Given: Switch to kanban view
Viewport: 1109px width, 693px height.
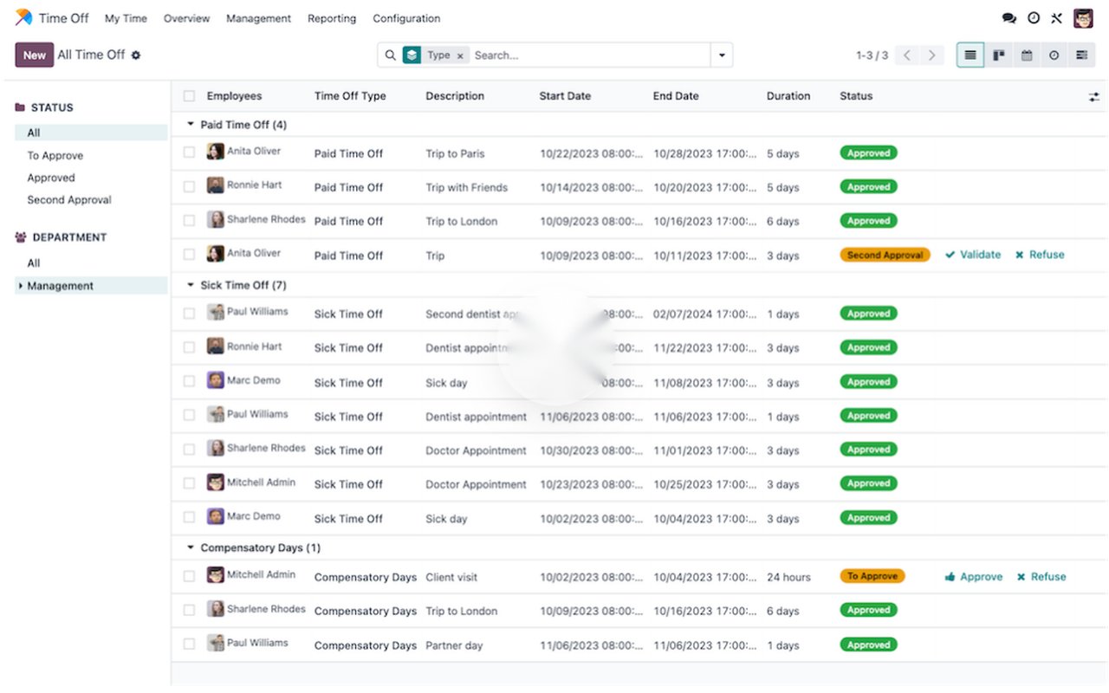Looking at the screenshot, I should click(998, 55).
